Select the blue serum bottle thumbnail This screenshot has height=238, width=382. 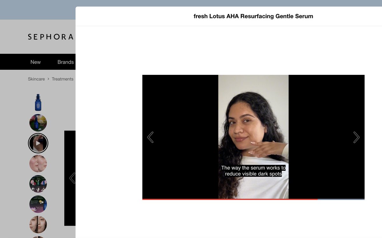[38, 103]
